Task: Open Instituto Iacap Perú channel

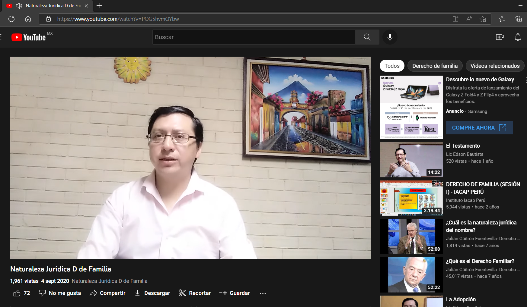Action: tap(466, 200)
